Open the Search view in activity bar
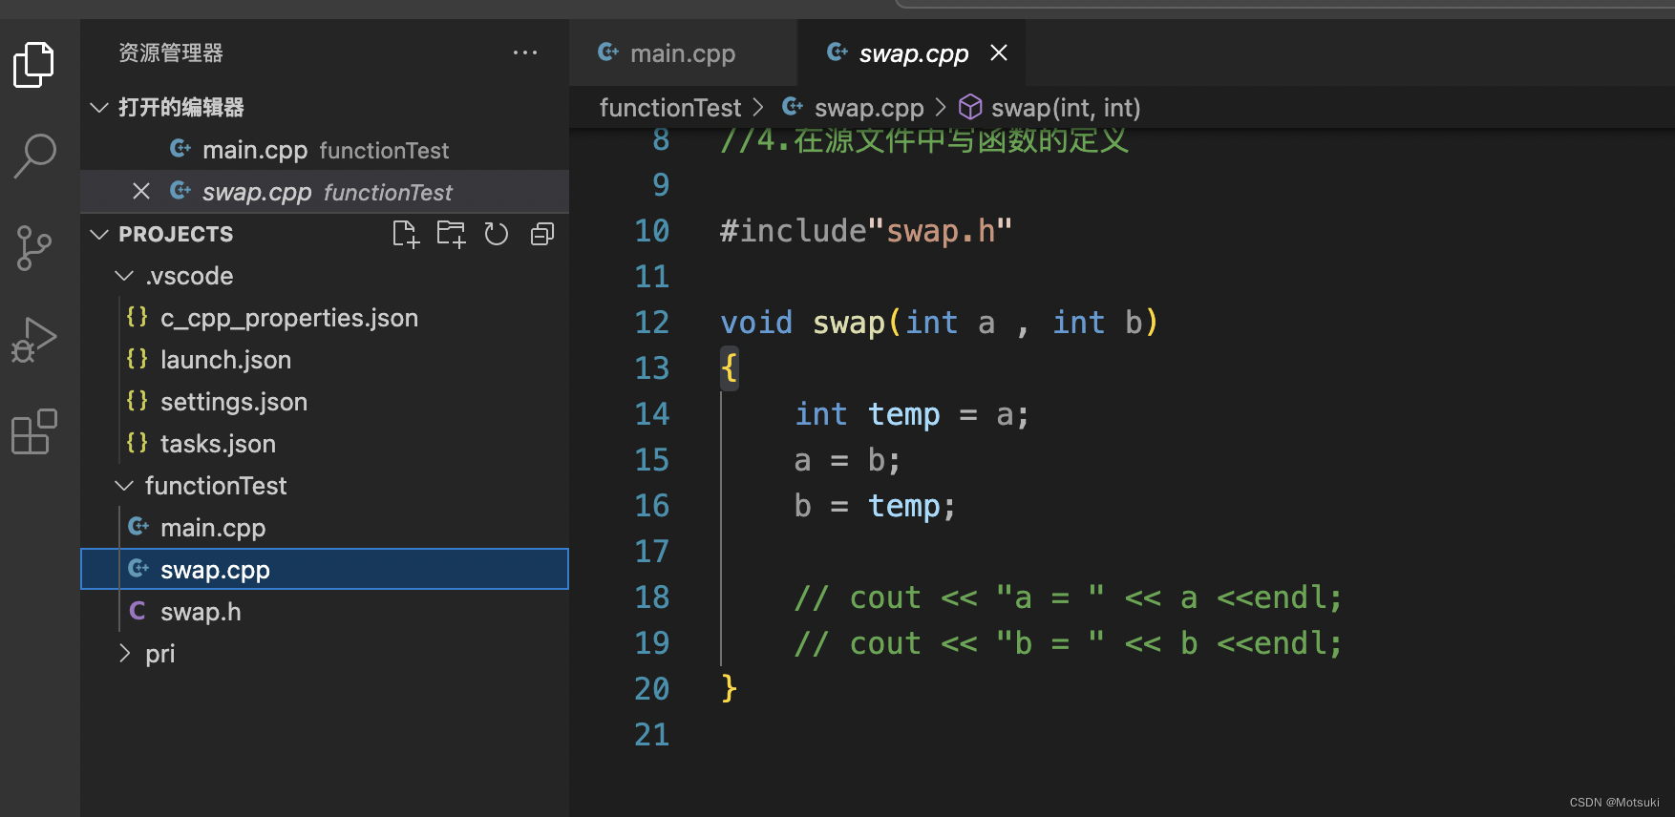 point(35,156)
